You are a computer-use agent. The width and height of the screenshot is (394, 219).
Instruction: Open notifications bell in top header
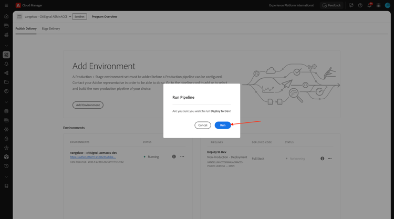click(x=369, y=5)
